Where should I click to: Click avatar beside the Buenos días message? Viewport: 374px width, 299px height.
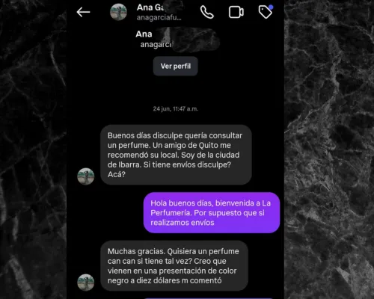coord(86,176)
